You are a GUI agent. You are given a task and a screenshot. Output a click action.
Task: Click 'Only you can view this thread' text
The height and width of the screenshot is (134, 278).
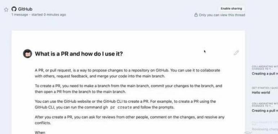pyautogui.click(x=222, y=15)
